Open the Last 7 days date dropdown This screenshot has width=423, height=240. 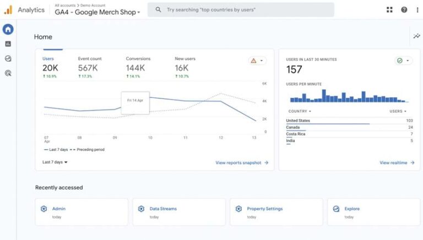point(55,162)
